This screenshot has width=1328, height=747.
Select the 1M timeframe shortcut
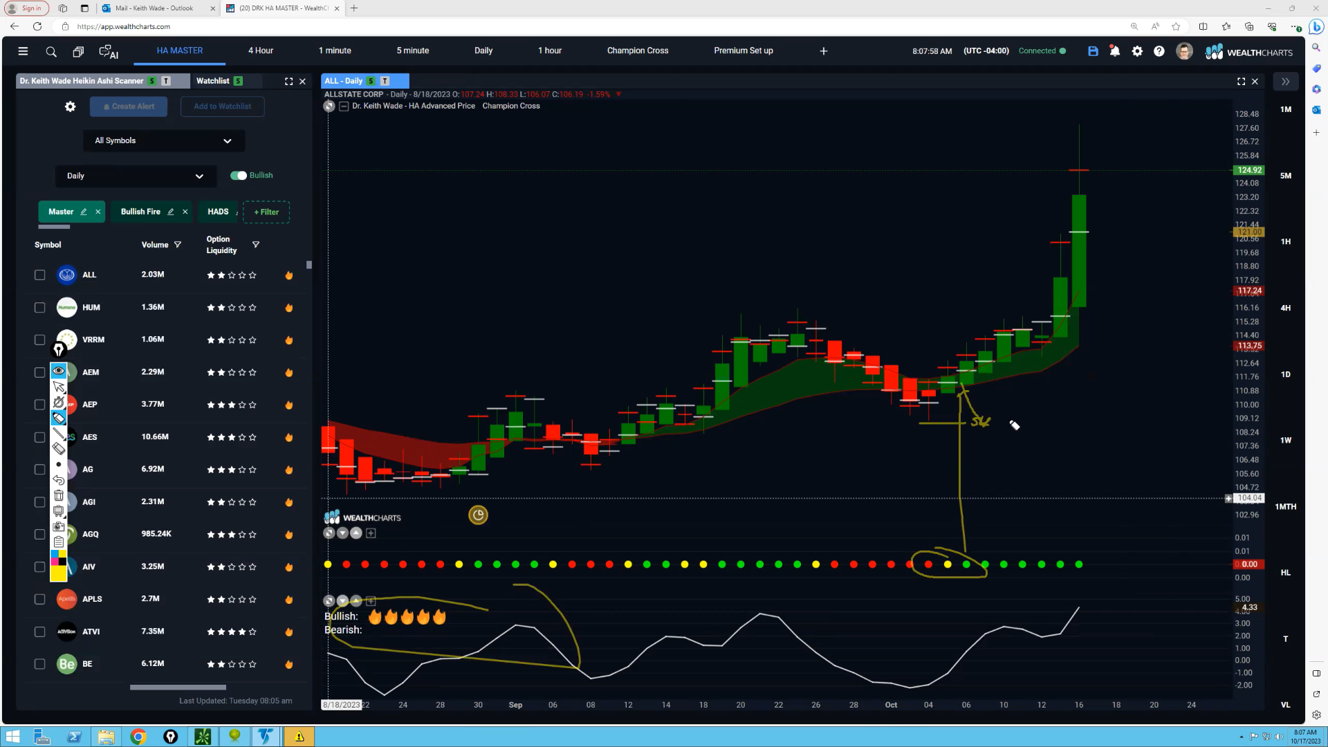(1286, 109)
